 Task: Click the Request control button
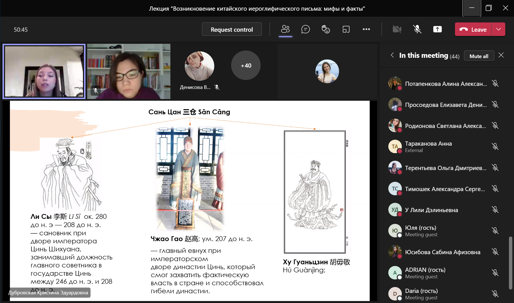(232, 29)
